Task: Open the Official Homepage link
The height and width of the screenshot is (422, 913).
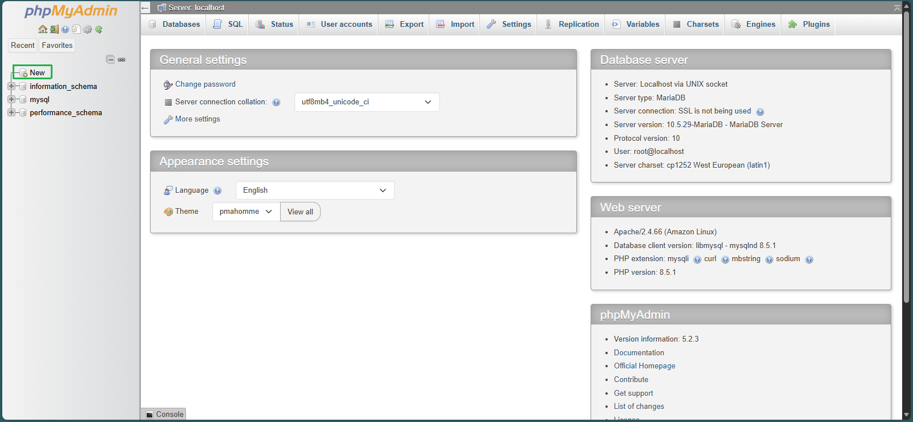Action: 645,366
